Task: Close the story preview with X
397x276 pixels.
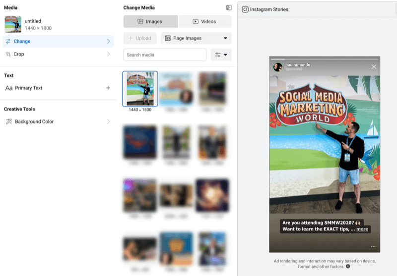Action: pos(374,67)
